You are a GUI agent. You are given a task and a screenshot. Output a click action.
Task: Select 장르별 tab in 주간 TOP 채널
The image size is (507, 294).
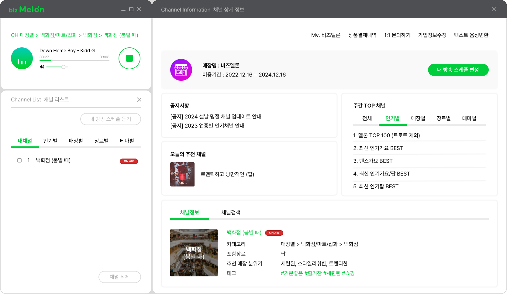point(444,118)
